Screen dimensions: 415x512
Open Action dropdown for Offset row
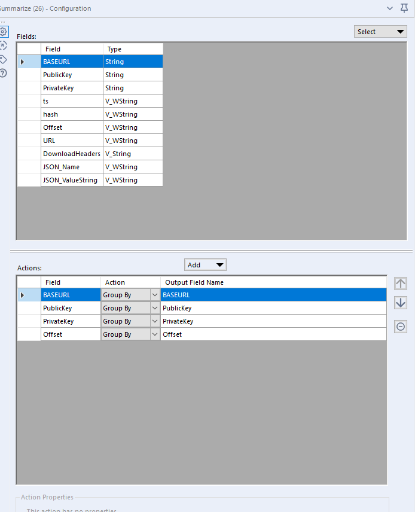click(x=155, y=334)
